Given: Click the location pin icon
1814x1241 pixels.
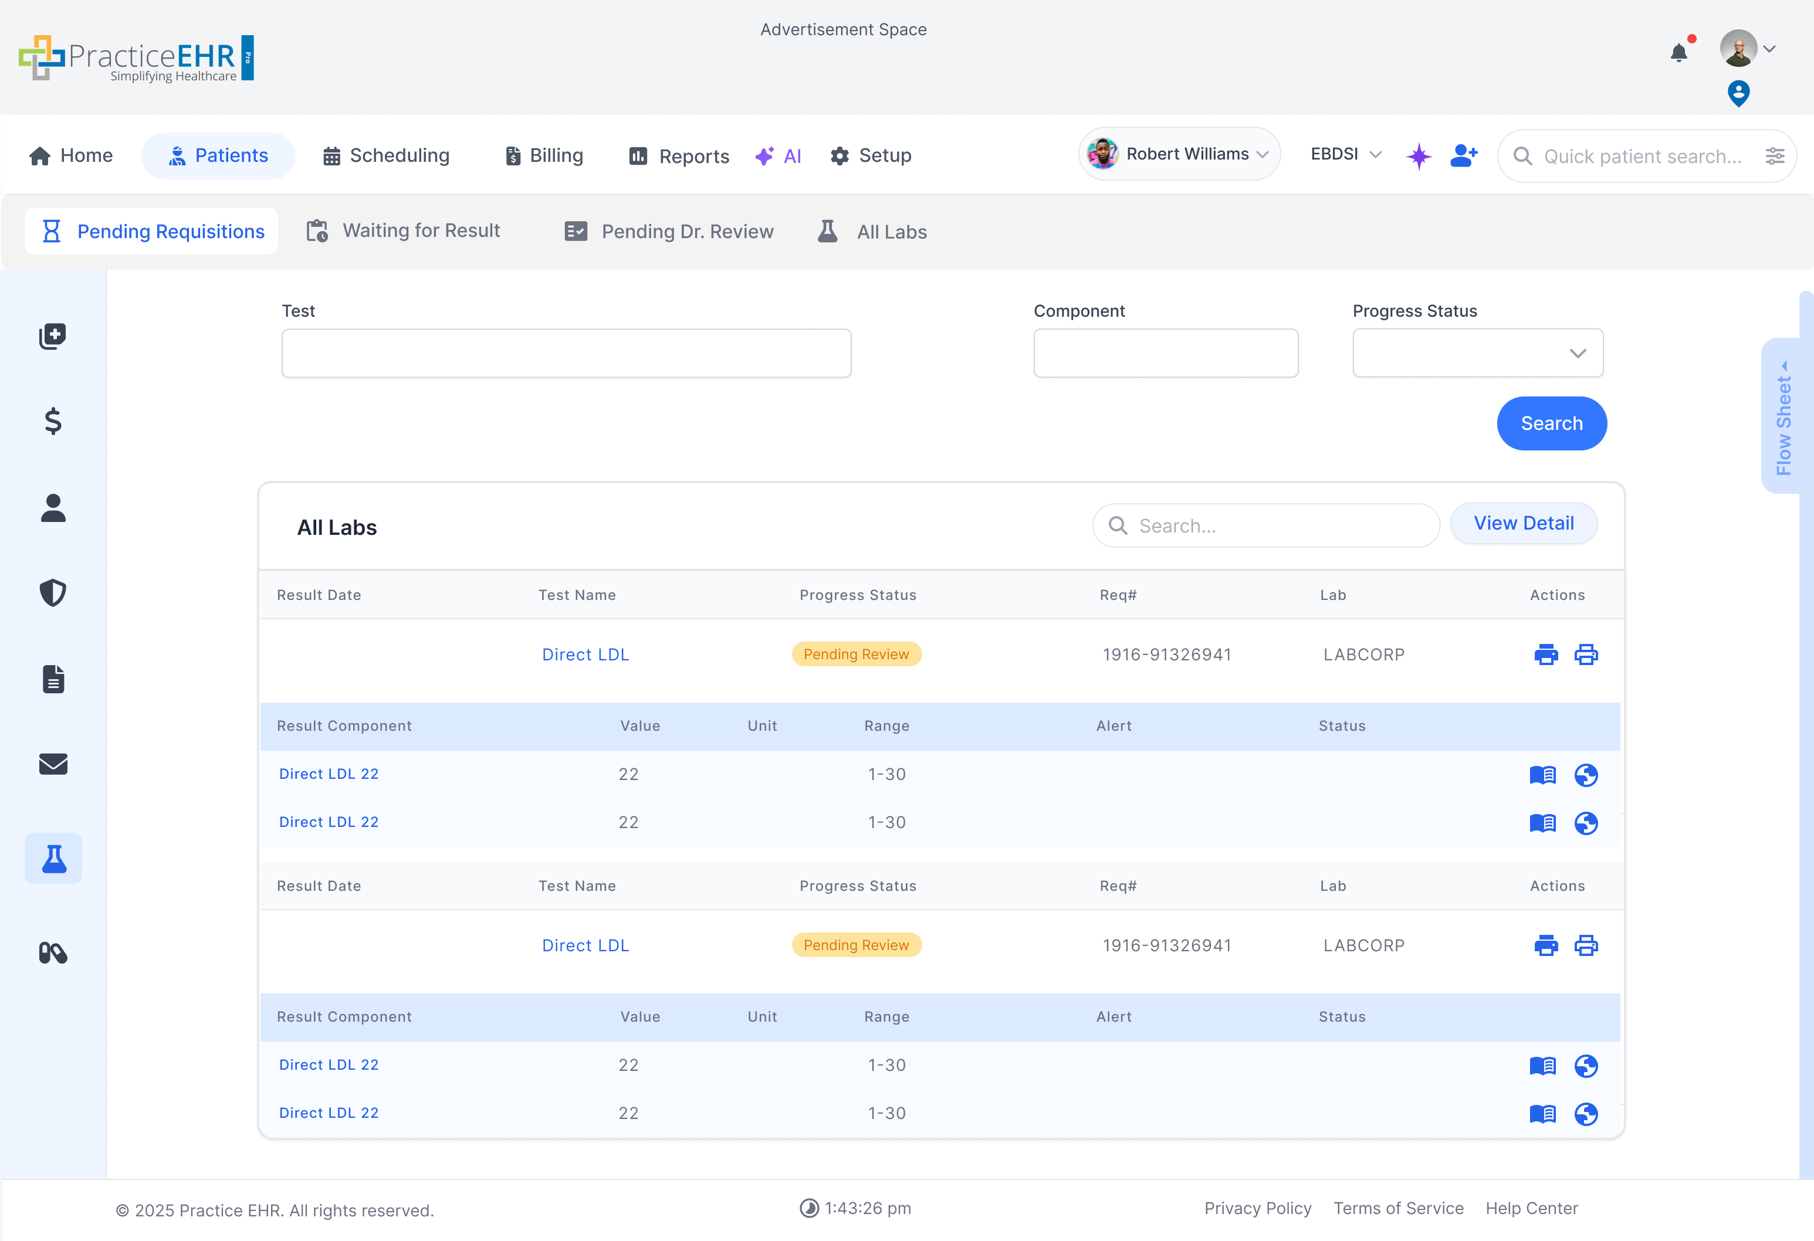Looking at the screenshot, I should [x=1738, y=94].
